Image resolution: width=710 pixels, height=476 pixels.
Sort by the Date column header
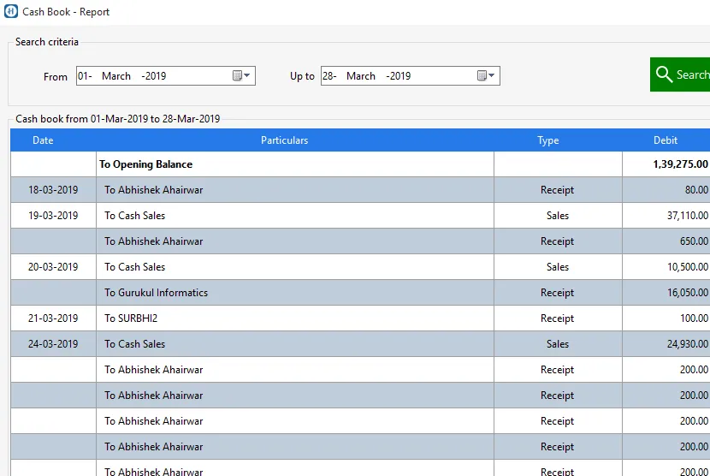(43, 140)
